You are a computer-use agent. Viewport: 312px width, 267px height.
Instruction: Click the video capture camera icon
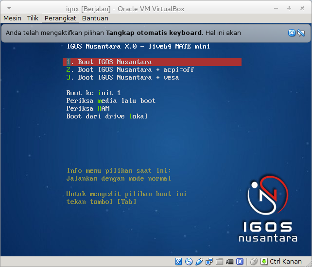coord(229,262)
